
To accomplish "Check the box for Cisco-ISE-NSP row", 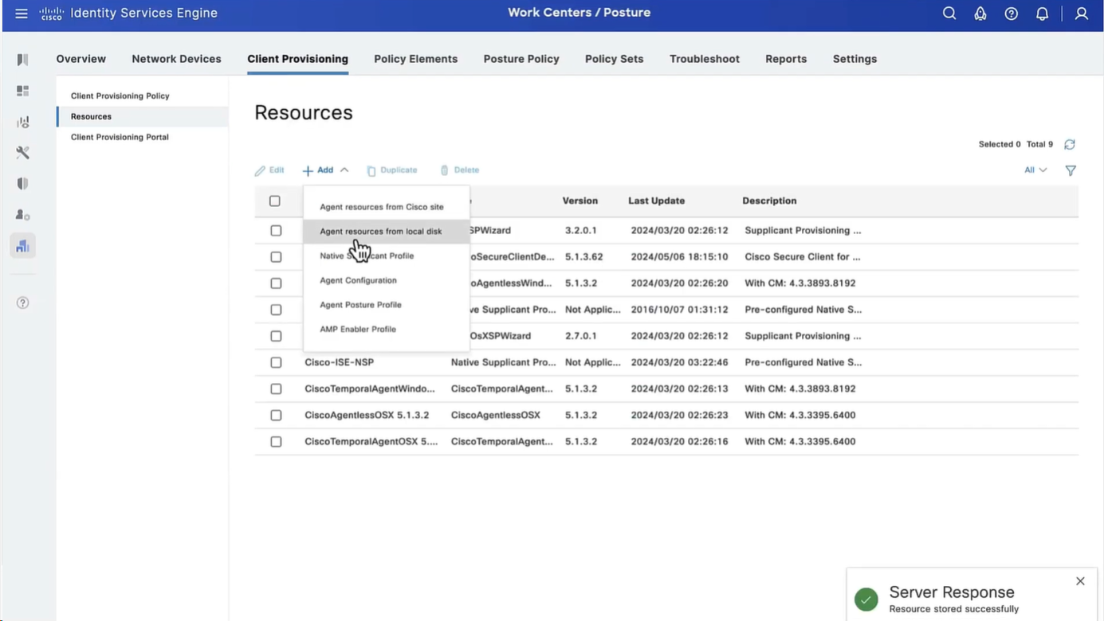I will pos(276,362).
